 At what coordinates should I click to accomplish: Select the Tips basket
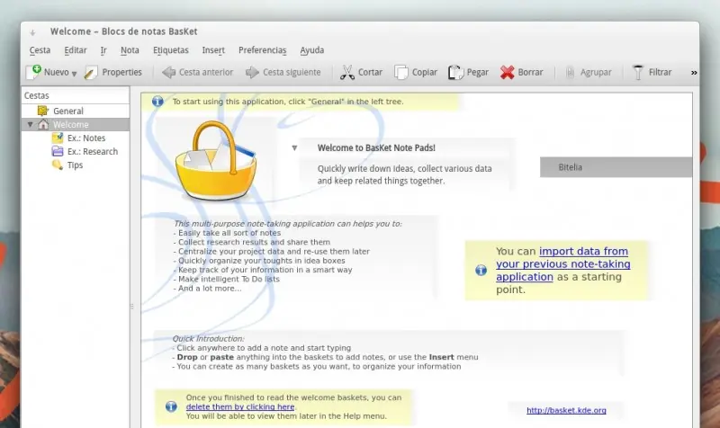[75, 165]
